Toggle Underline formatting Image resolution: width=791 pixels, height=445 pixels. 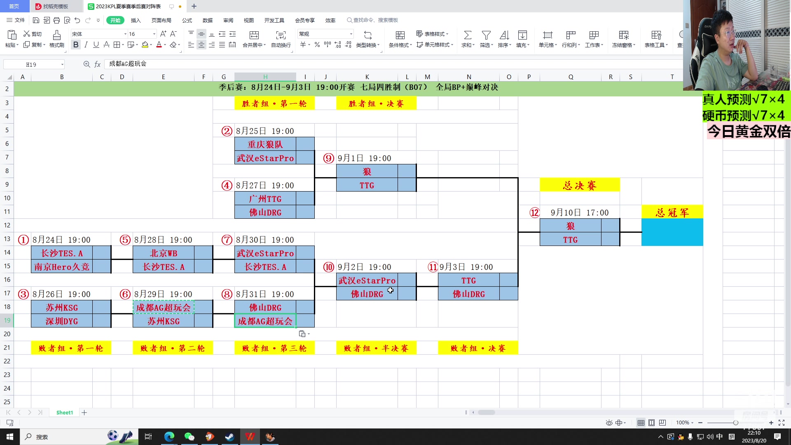coord(96,44)
